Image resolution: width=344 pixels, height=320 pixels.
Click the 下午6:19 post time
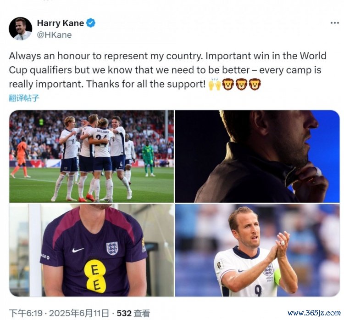click(x=26, y=313)
